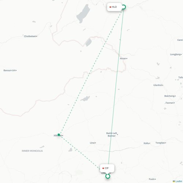Click the Baruun-Urt city label
183x183 pixels.
pos(10,70)
